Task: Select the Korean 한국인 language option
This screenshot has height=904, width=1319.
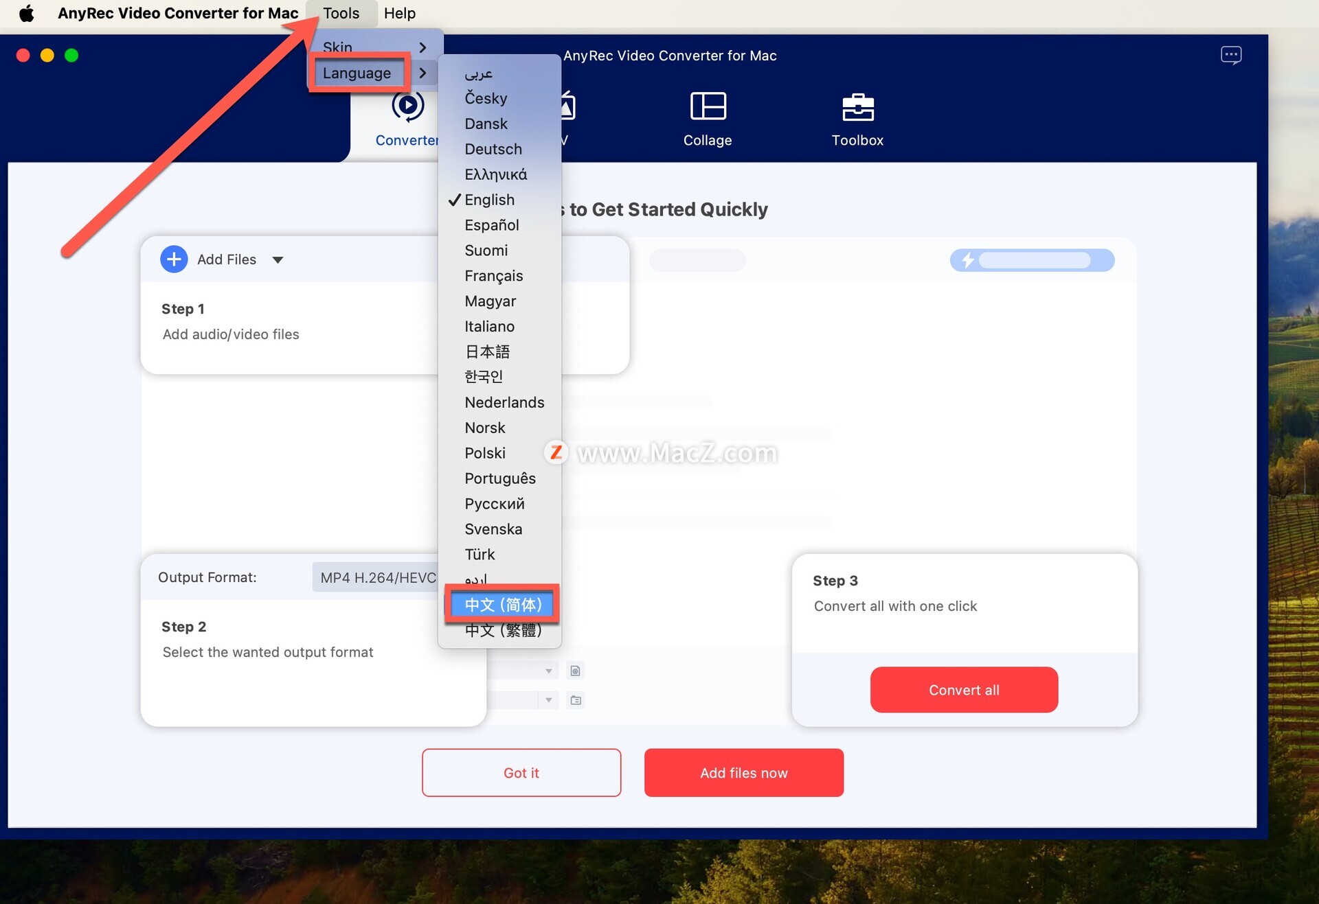Action: coord(500,377)
